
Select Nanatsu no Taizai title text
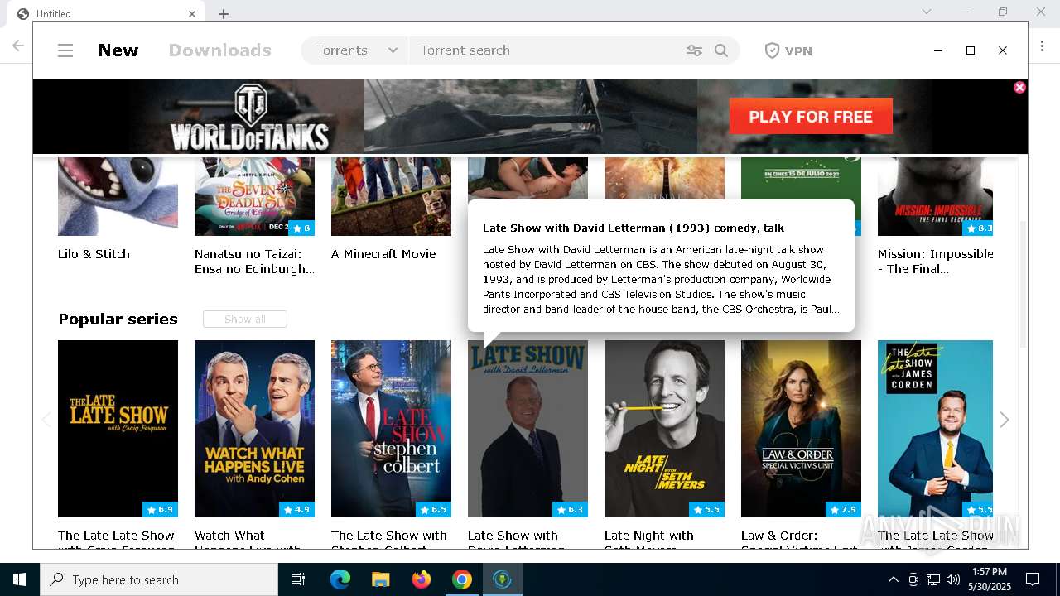254,262
